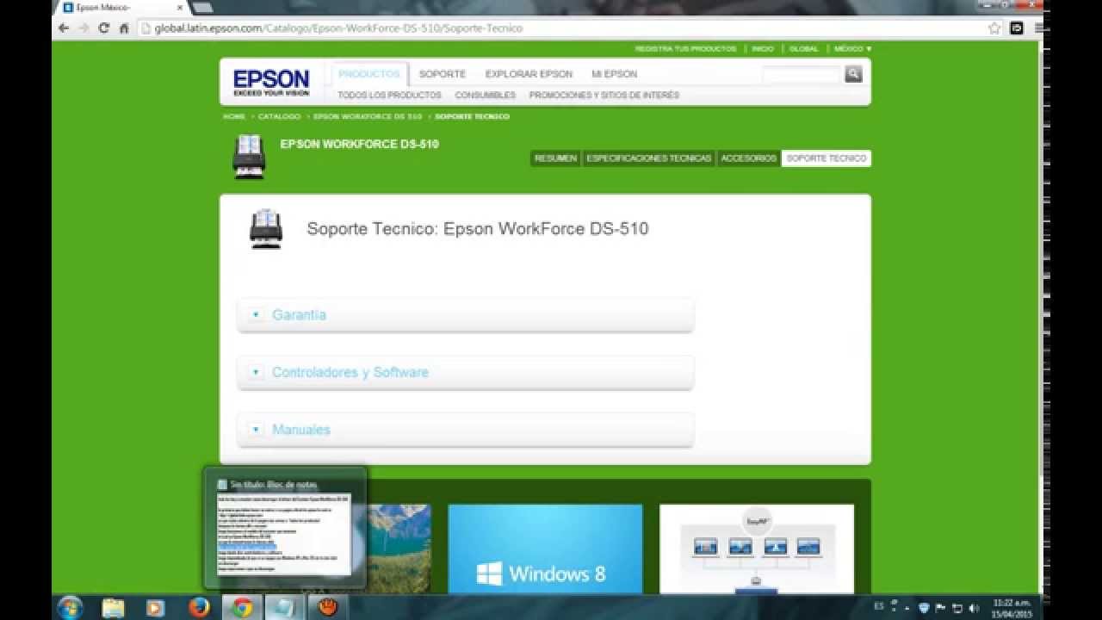This screenshot has width=1102, height=620.
Task: Open Windows Explorer from the taskbar
Action: [114, 607]
